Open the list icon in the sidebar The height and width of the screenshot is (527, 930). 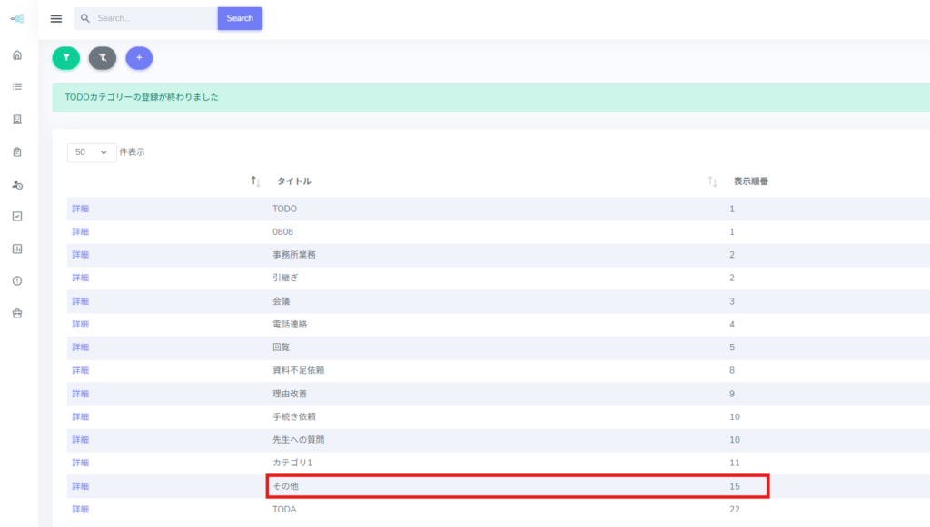tap(16, 87)
